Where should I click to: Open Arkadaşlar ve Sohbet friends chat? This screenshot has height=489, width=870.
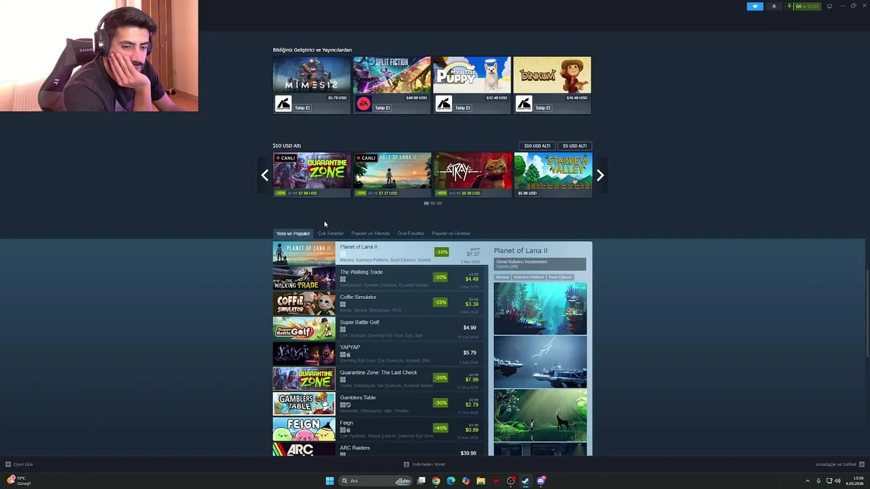[840, 465]
